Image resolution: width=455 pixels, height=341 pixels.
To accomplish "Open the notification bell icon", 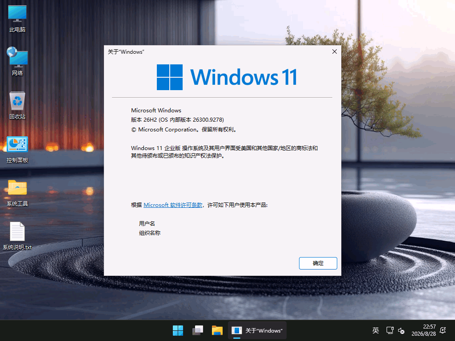I will [443, 330].
